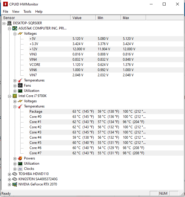Click the motherboard Utilization graph icon

(20, 91)
